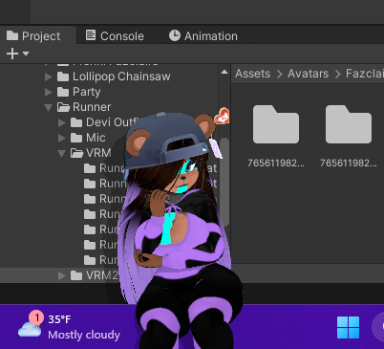Click the VRM2 folder icon
This screenshot has height=349, width=384.
point(76,275)
